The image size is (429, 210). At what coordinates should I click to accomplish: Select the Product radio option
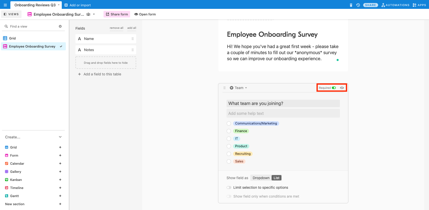[x=229, y=146]
